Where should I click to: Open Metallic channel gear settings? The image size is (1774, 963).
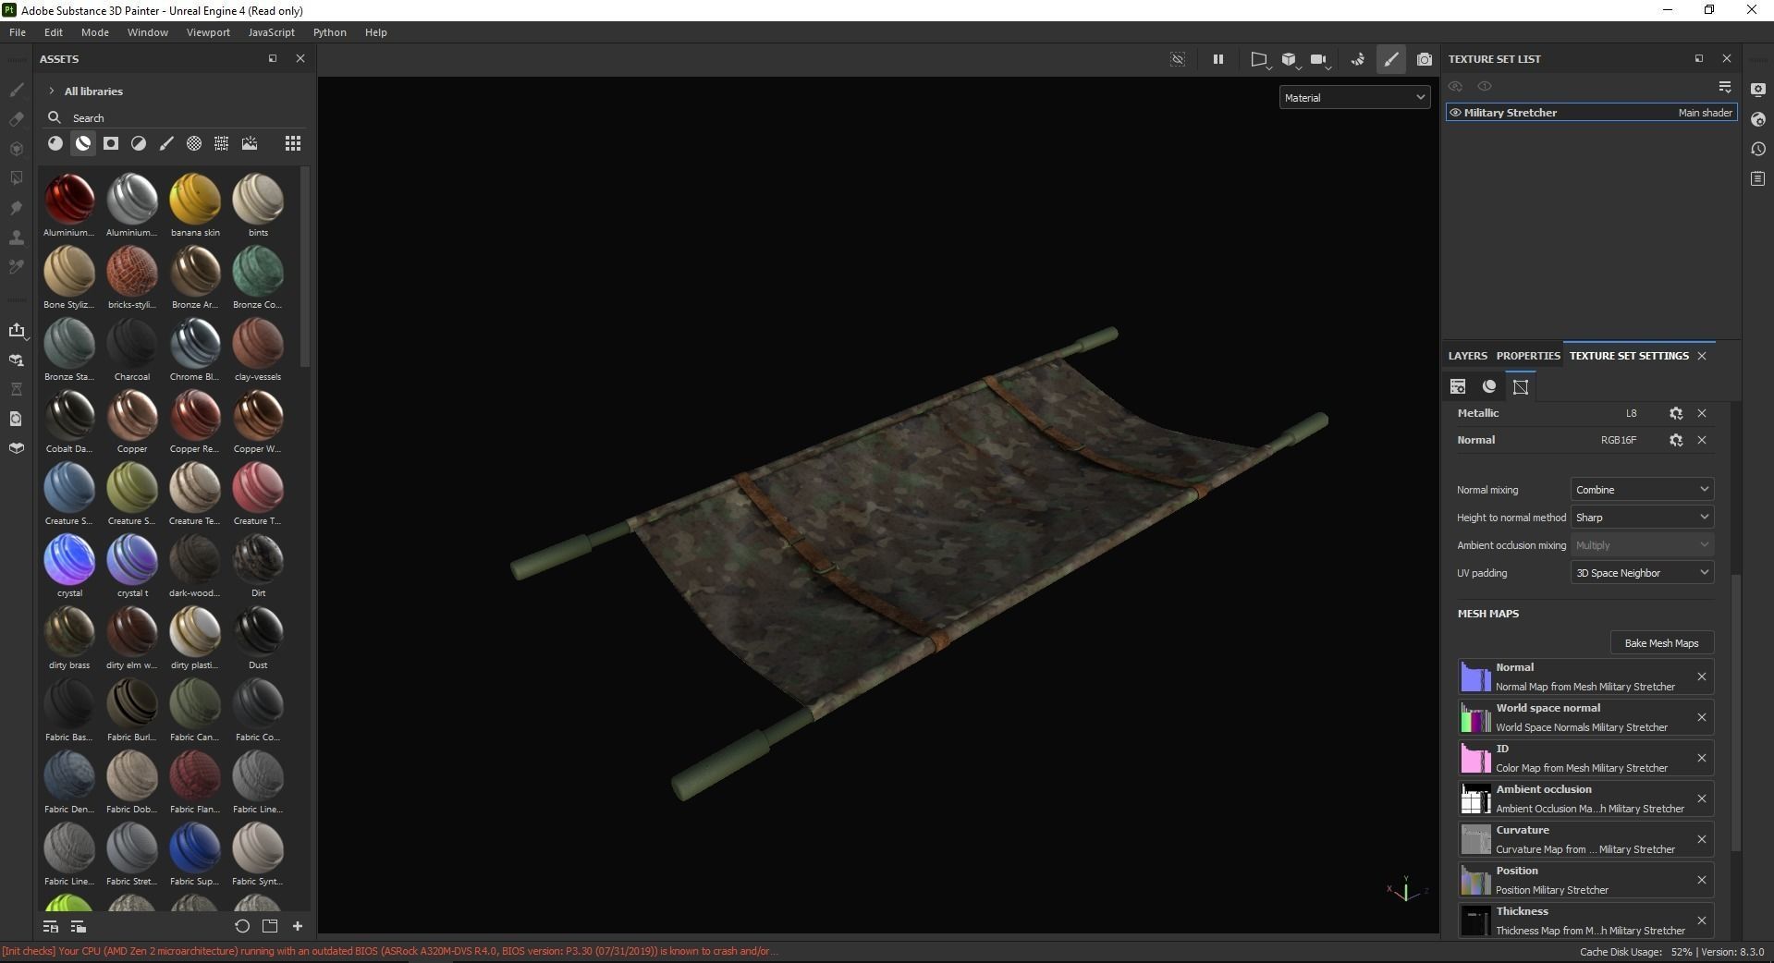1676,413
